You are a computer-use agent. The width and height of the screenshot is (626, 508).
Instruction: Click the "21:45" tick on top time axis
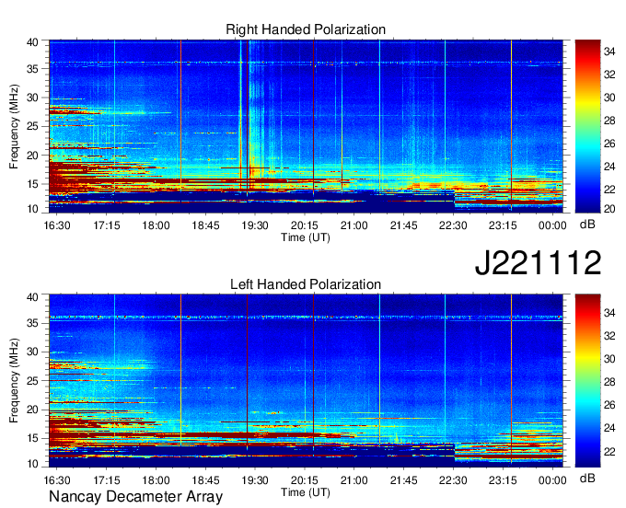403,225
